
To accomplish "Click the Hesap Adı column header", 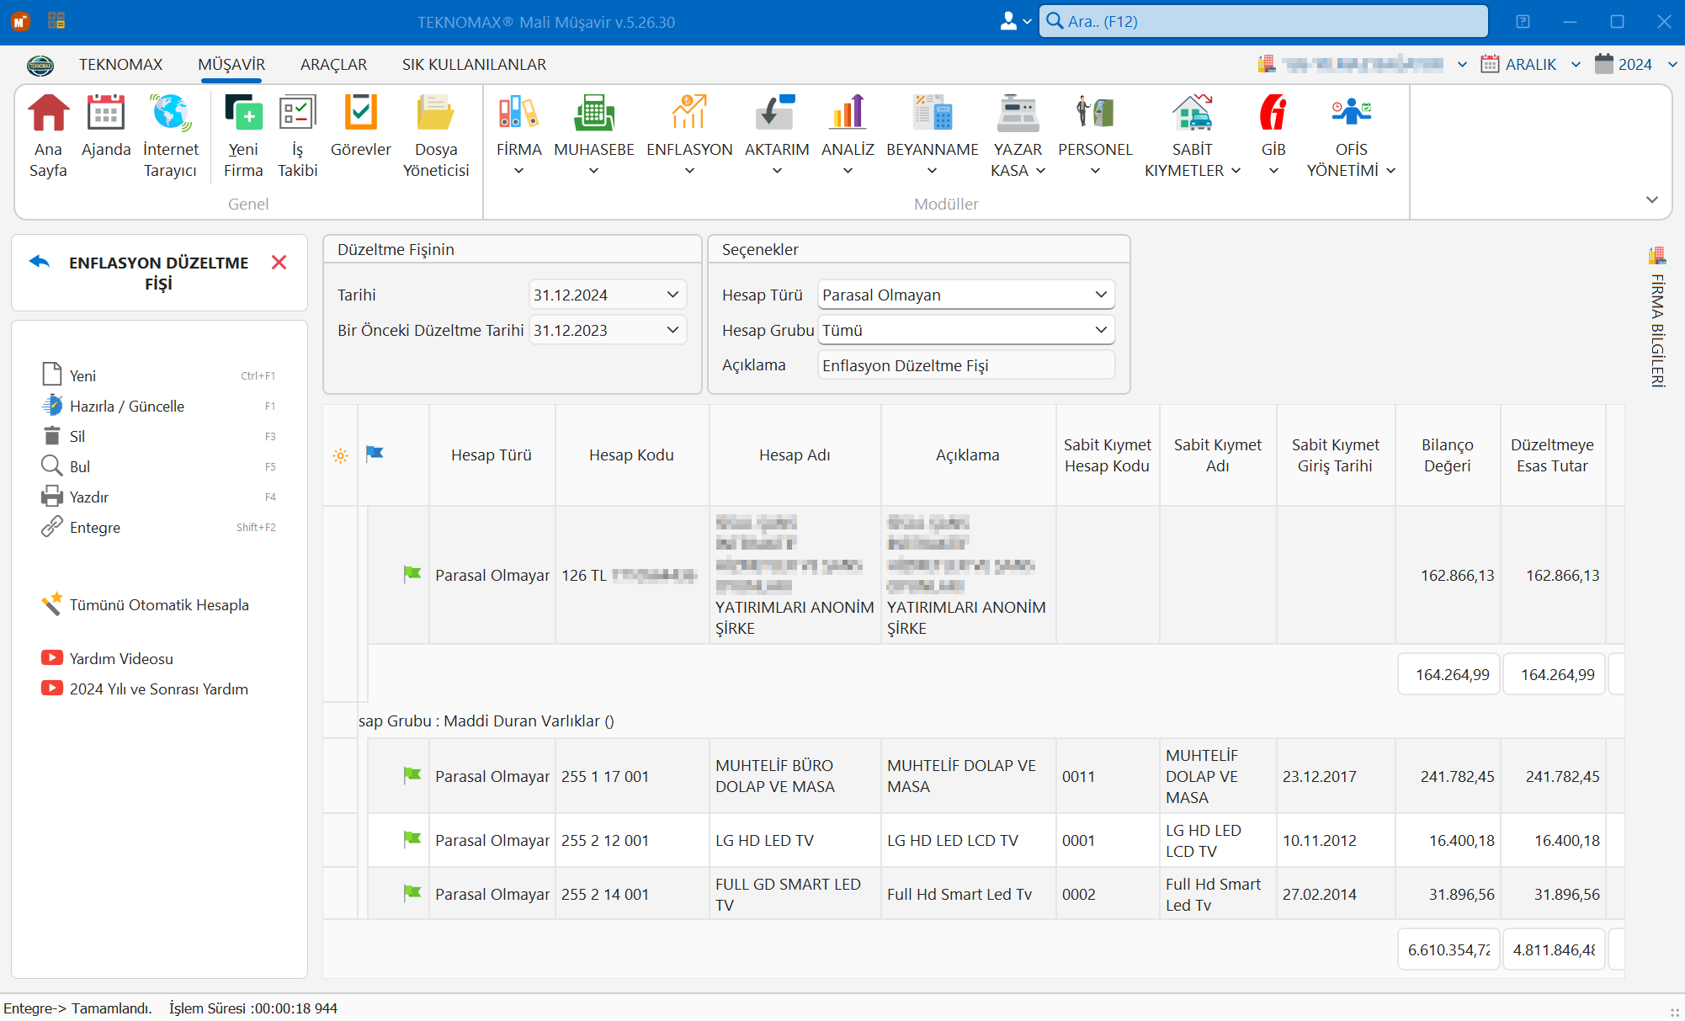I will coord(795,455).
